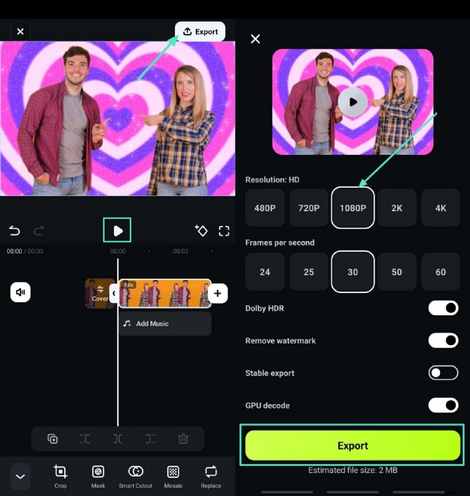Duplicate the clip using the copy icon

[52, 438]
